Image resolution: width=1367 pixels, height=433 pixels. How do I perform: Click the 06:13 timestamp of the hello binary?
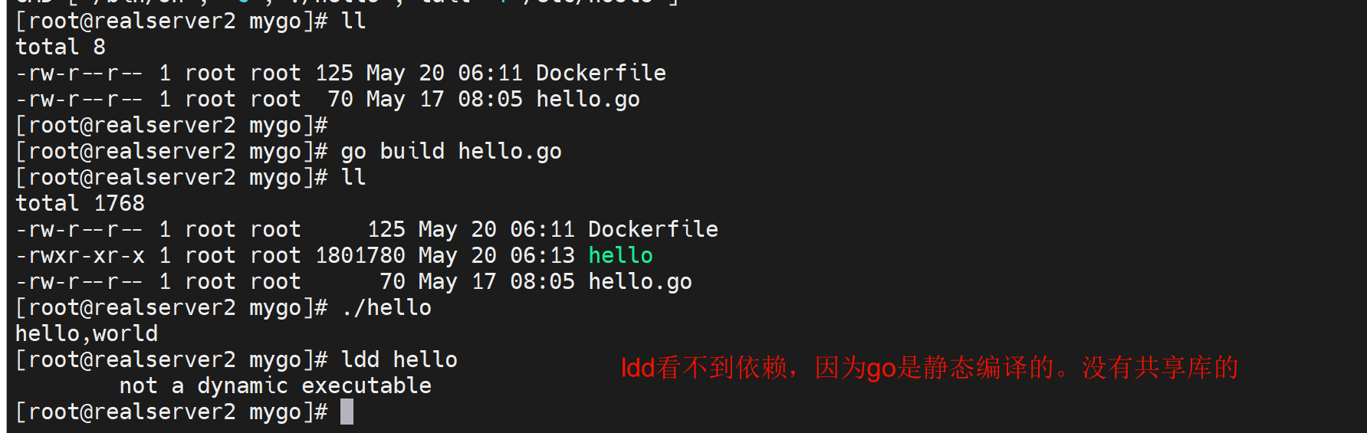(x=542, y=255)
